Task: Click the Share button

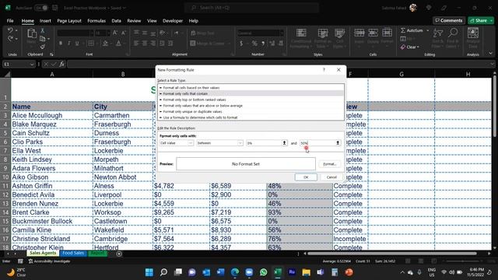Action: pyautogui.click(x=481, y=20)
